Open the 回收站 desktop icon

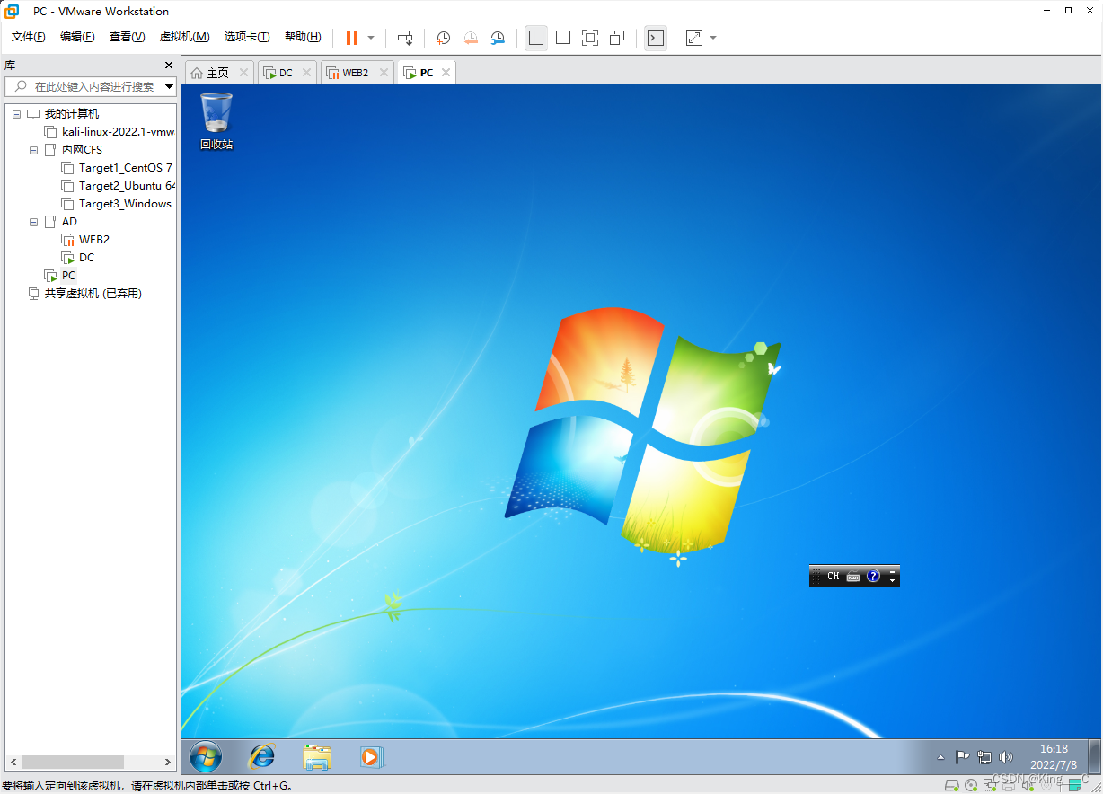[x=216, y=120]
